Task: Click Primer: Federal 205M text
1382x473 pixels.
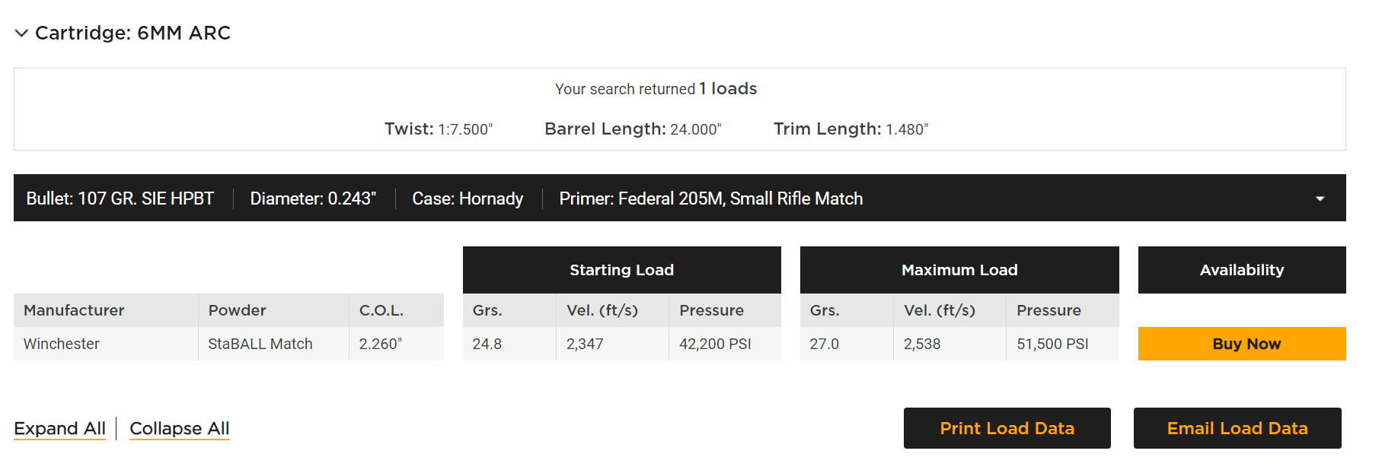Action: [x=641, y=198]
